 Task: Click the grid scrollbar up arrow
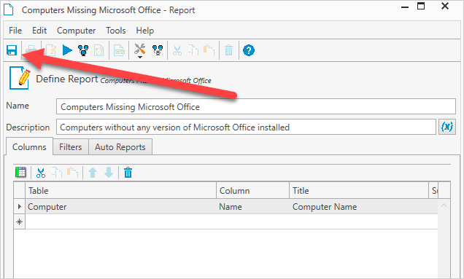(x=444, y=205)
